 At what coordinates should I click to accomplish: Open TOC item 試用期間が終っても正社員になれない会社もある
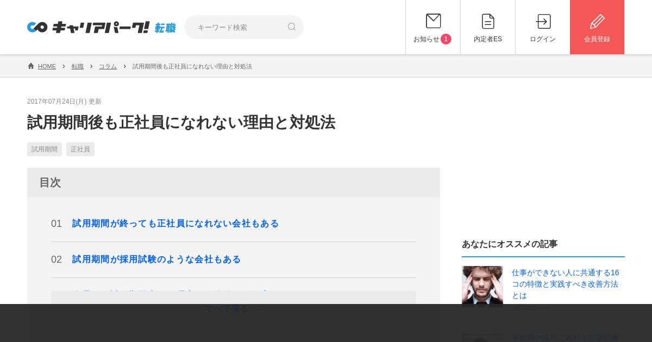coord(175,224)
